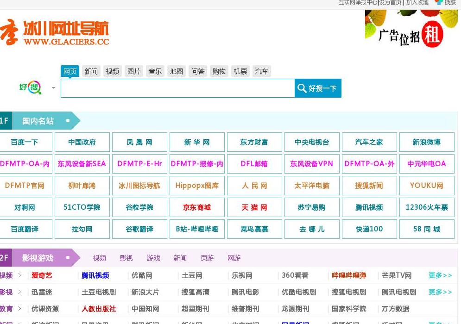The image size is (461, 324).
Task: Open the Hippopx图库 tile
Action: tap(197, 186)
